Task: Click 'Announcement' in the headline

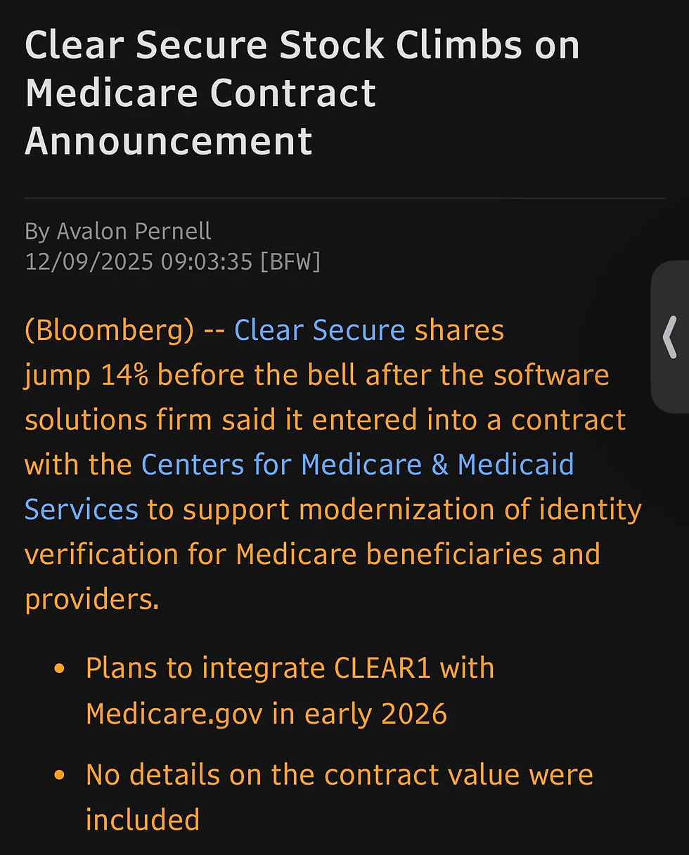Action: pos(169,140)
